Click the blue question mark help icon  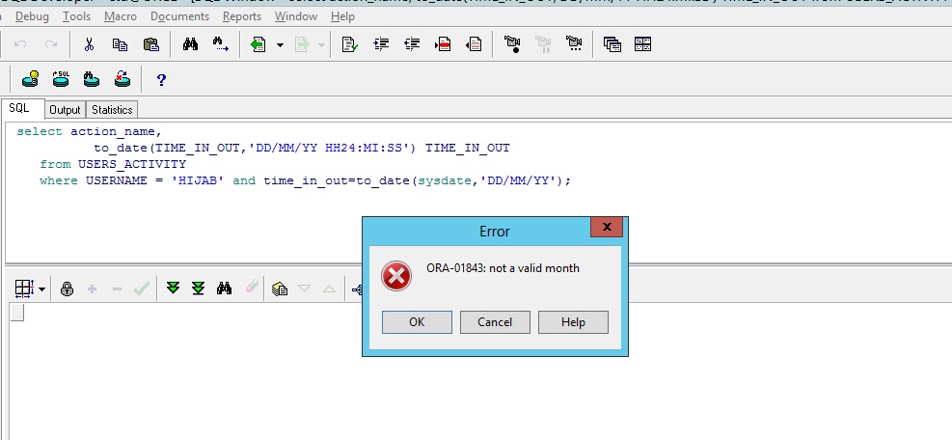161,80
